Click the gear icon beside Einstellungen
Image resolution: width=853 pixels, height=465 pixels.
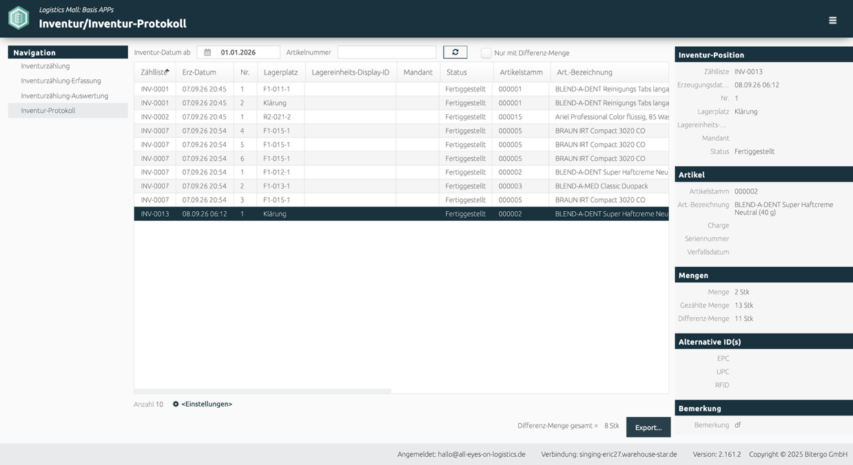(x=176, y=404)
